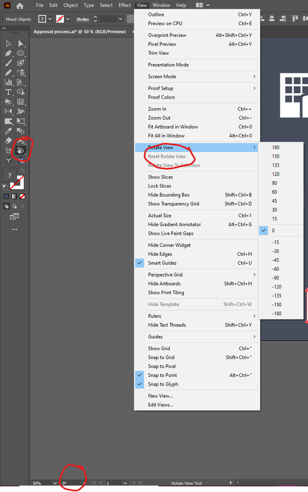Select the Direct Selection tool
308x492 pixels.
point(20,44)
